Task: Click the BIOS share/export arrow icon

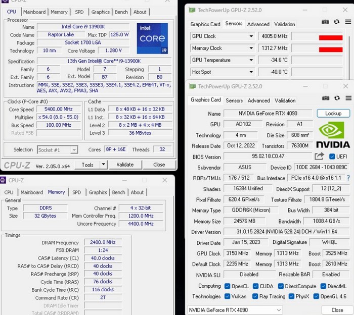Action: pos(319,156)
